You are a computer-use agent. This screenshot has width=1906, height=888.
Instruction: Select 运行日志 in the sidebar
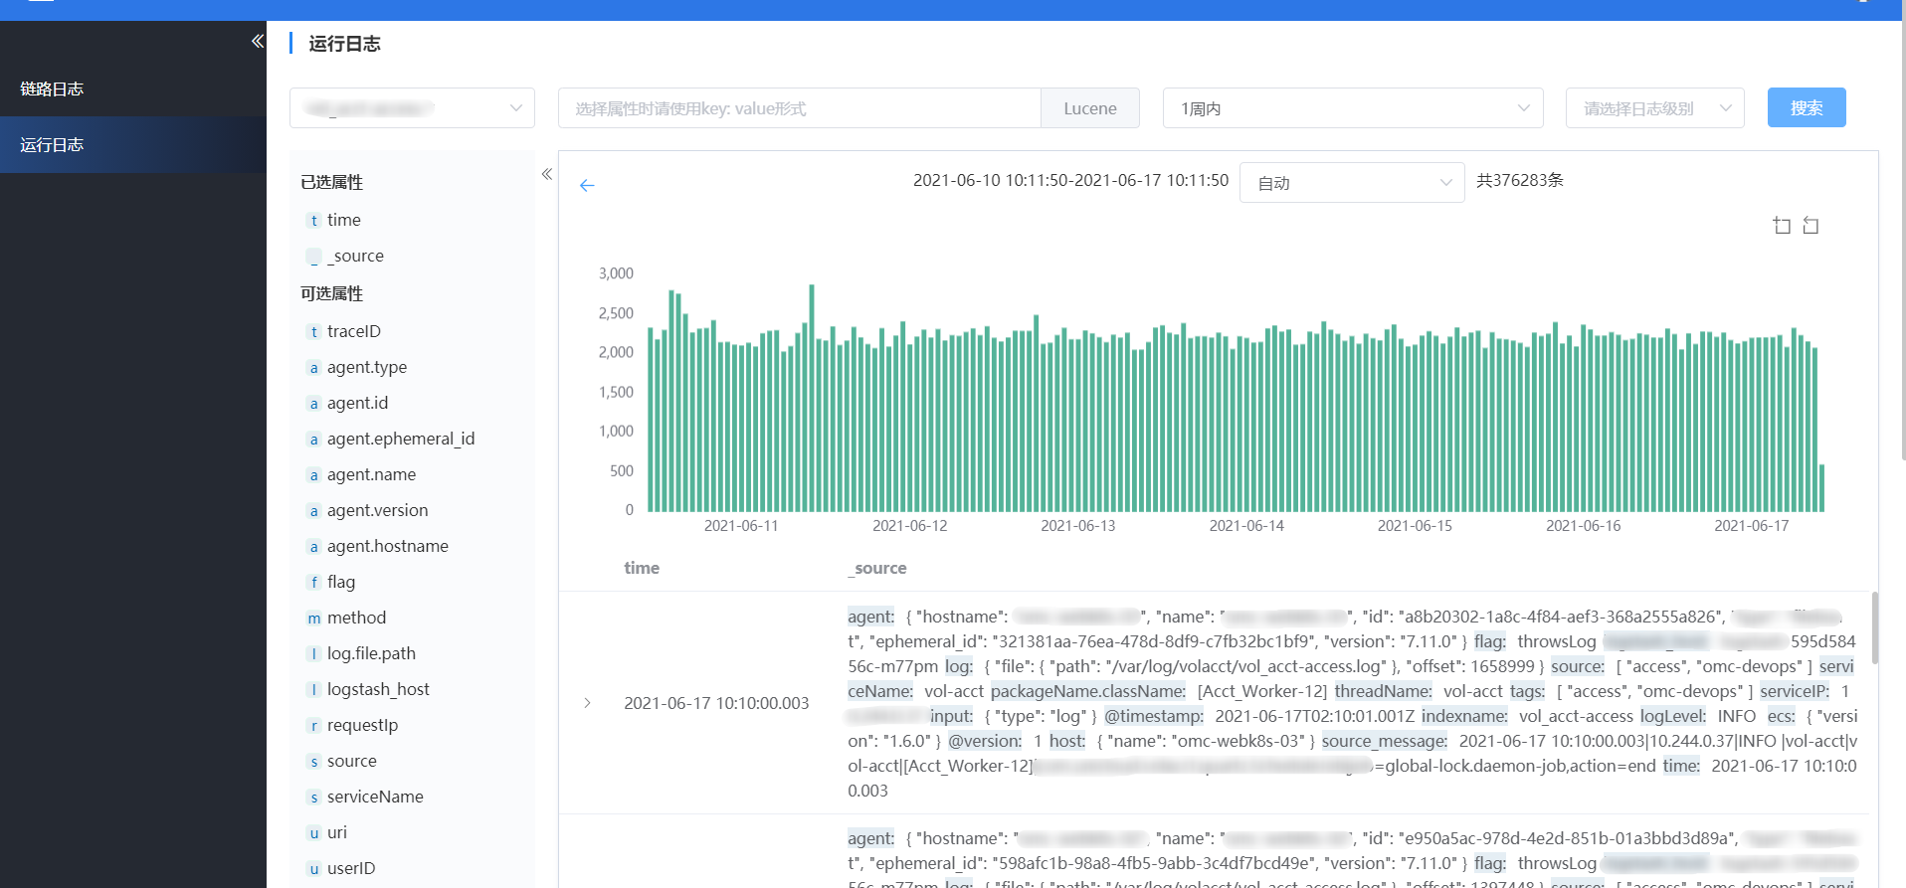(x=52, y=144)
